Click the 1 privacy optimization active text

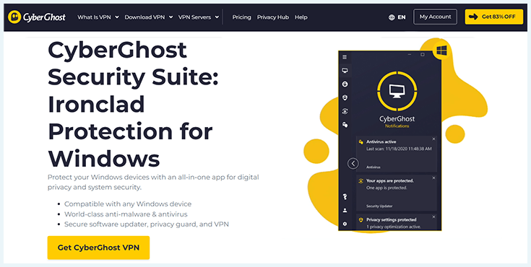coord(394,227)
